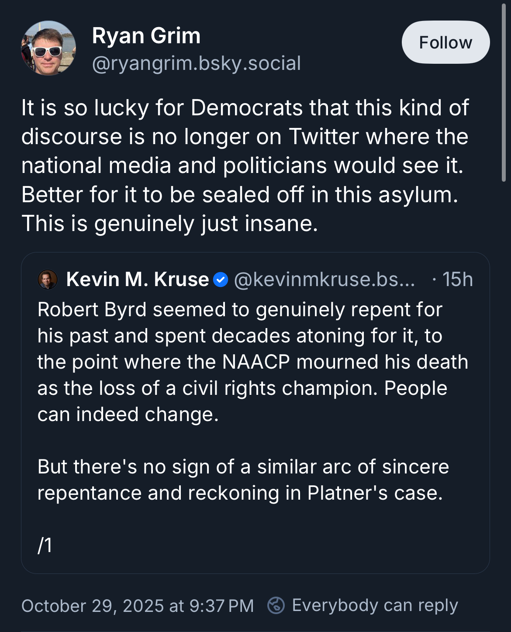Screen dimensions: 511x632
Task: Open the quoted post's 15h timestamp
Action: pos(457,280)
